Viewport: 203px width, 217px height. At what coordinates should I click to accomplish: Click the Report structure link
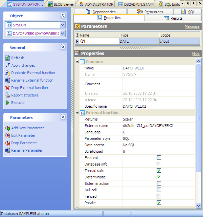(x=25, y=95)
